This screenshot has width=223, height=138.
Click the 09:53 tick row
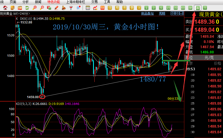click(204, 69)
